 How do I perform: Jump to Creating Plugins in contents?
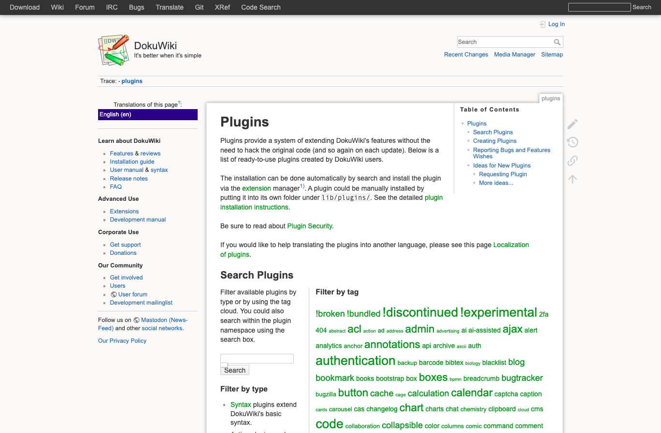point(495,141)
